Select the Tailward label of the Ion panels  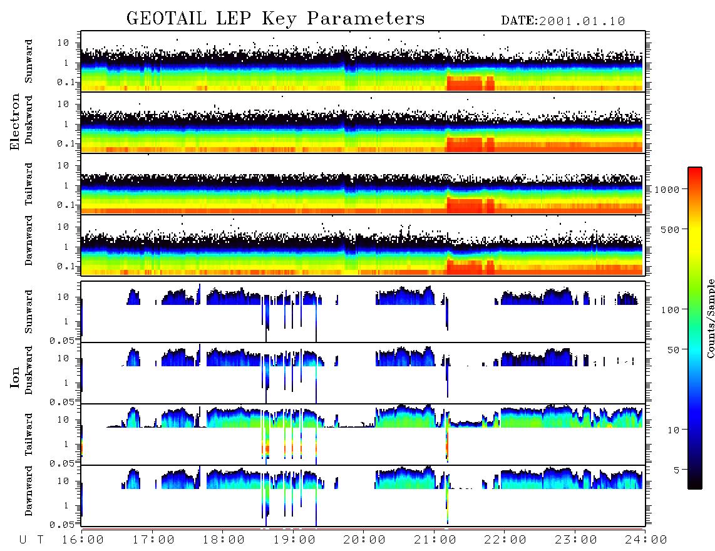click(29, 435)
